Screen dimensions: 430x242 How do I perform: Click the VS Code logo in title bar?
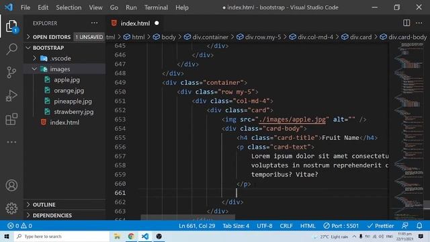pyautogui.click(x=9, y=7)
